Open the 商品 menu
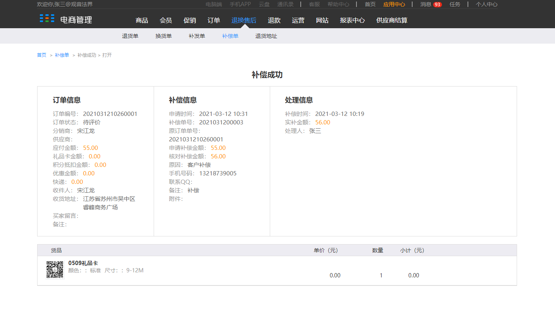Image resolution: width=555 pixels, height=316 pixels. click(142, 20)
